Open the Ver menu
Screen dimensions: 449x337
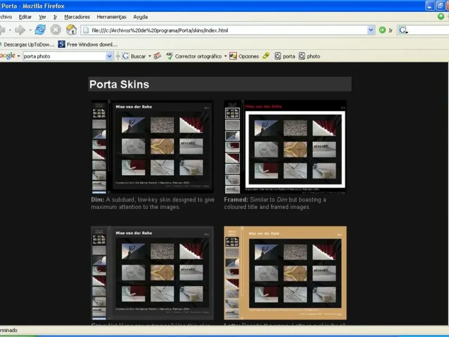[x=43, y=17]
